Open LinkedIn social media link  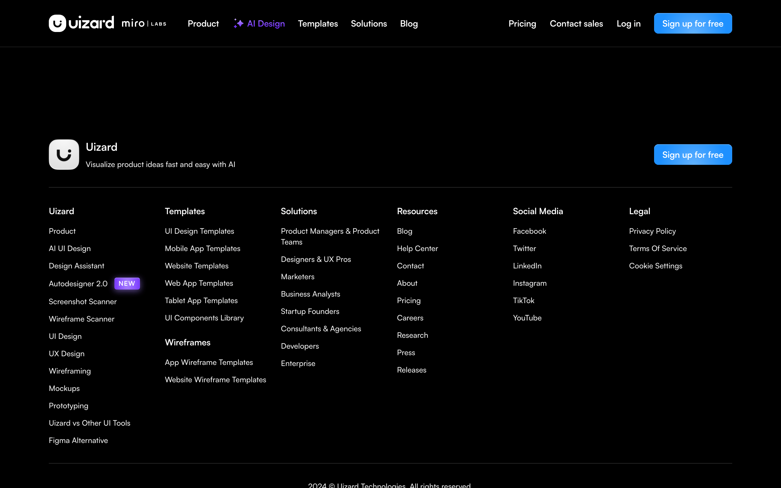[x=527, y=266]
